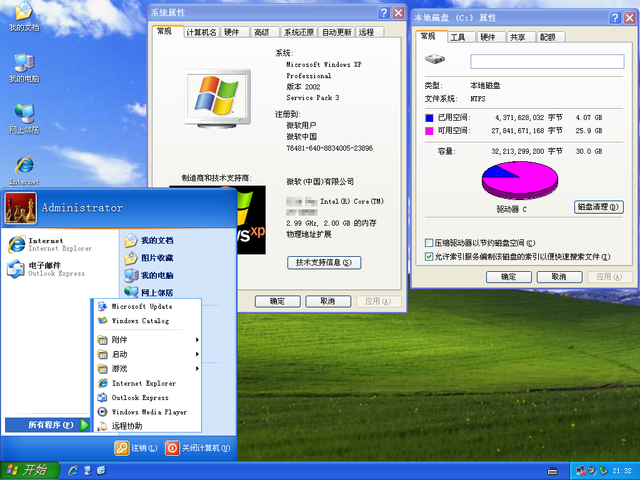Click Internet Explorer quick launch icon on taskbar

click(x=74, y=471)
